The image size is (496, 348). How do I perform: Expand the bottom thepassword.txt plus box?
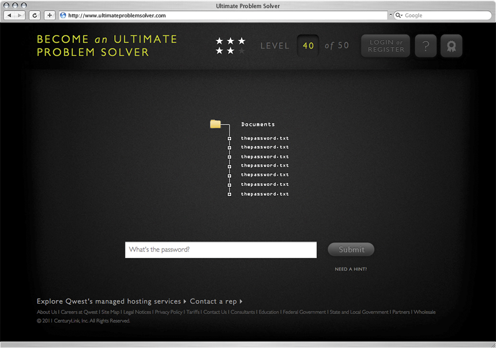click(230, 194)
